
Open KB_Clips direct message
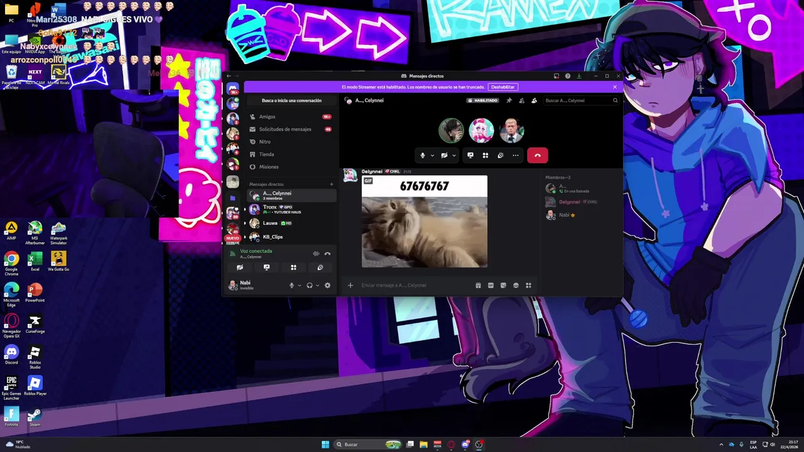coord(291,237)
